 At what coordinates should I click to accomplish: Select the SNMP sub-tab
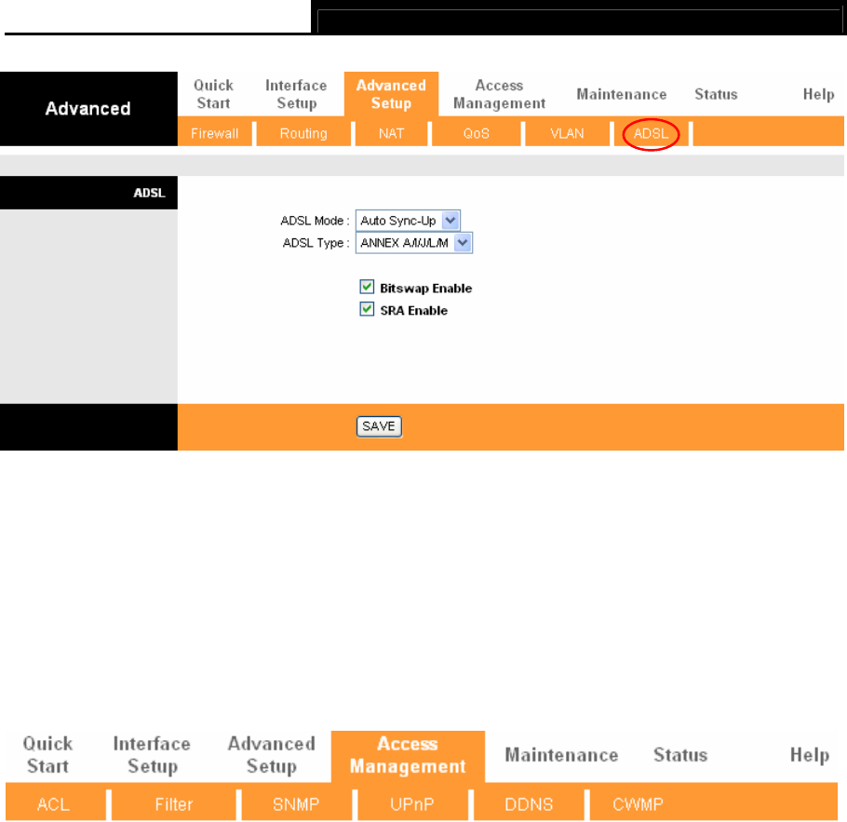[296, 803]
